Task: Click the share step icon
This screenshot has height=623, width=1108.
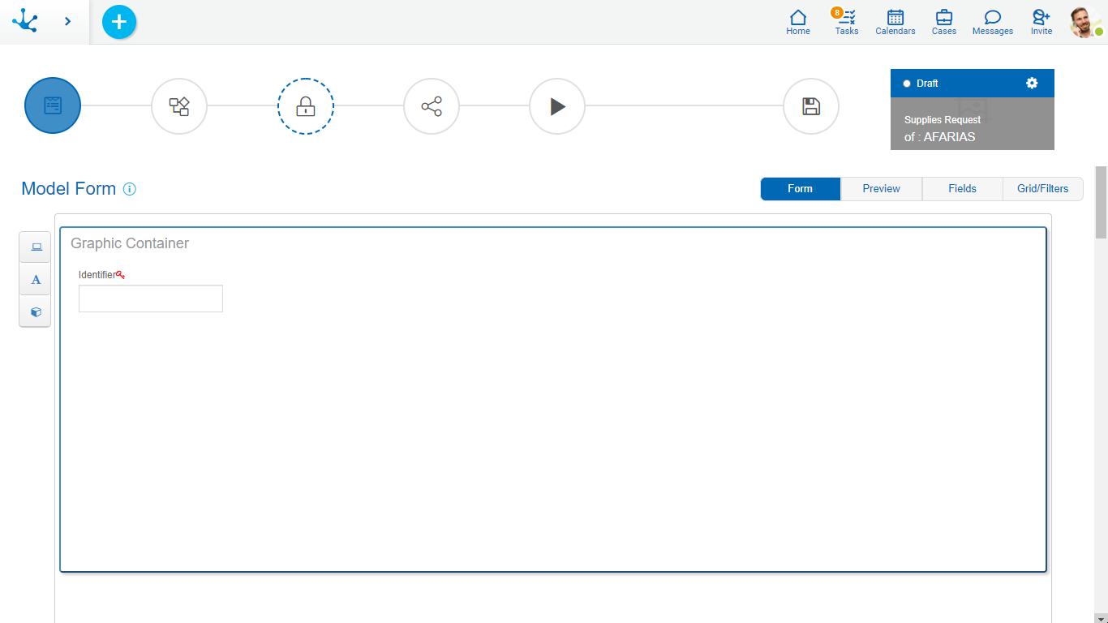Action: (x=432, y=106)
